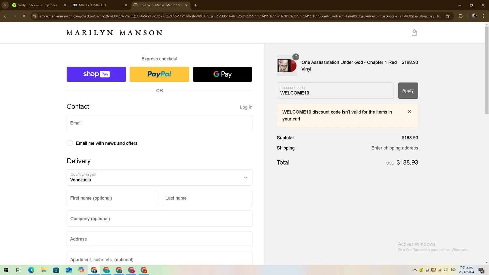Switch to MARILYN MANSON browser tab
This screenshot has height=275, width=489.
tap(97, 5)
